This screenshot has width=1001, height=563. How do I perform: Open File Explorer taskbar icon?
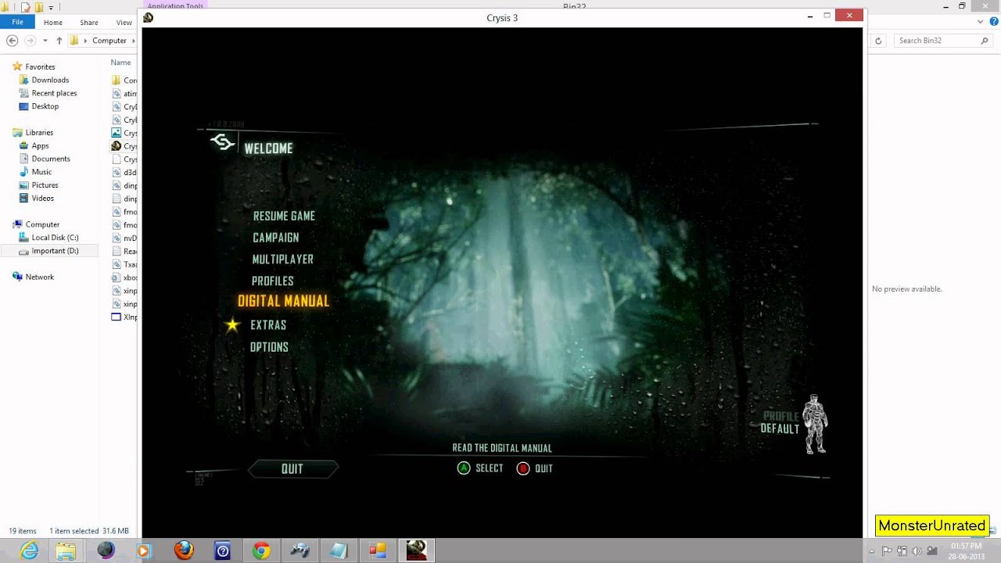pos(66,550)
